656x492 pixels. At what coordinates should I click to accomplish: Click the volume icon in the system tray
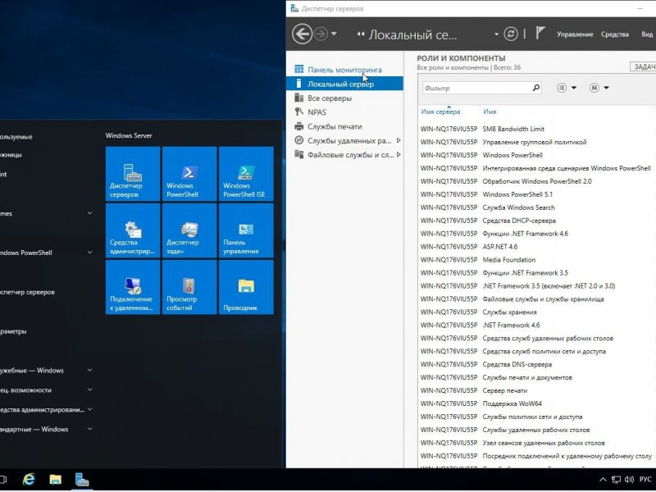click(629, 480)
